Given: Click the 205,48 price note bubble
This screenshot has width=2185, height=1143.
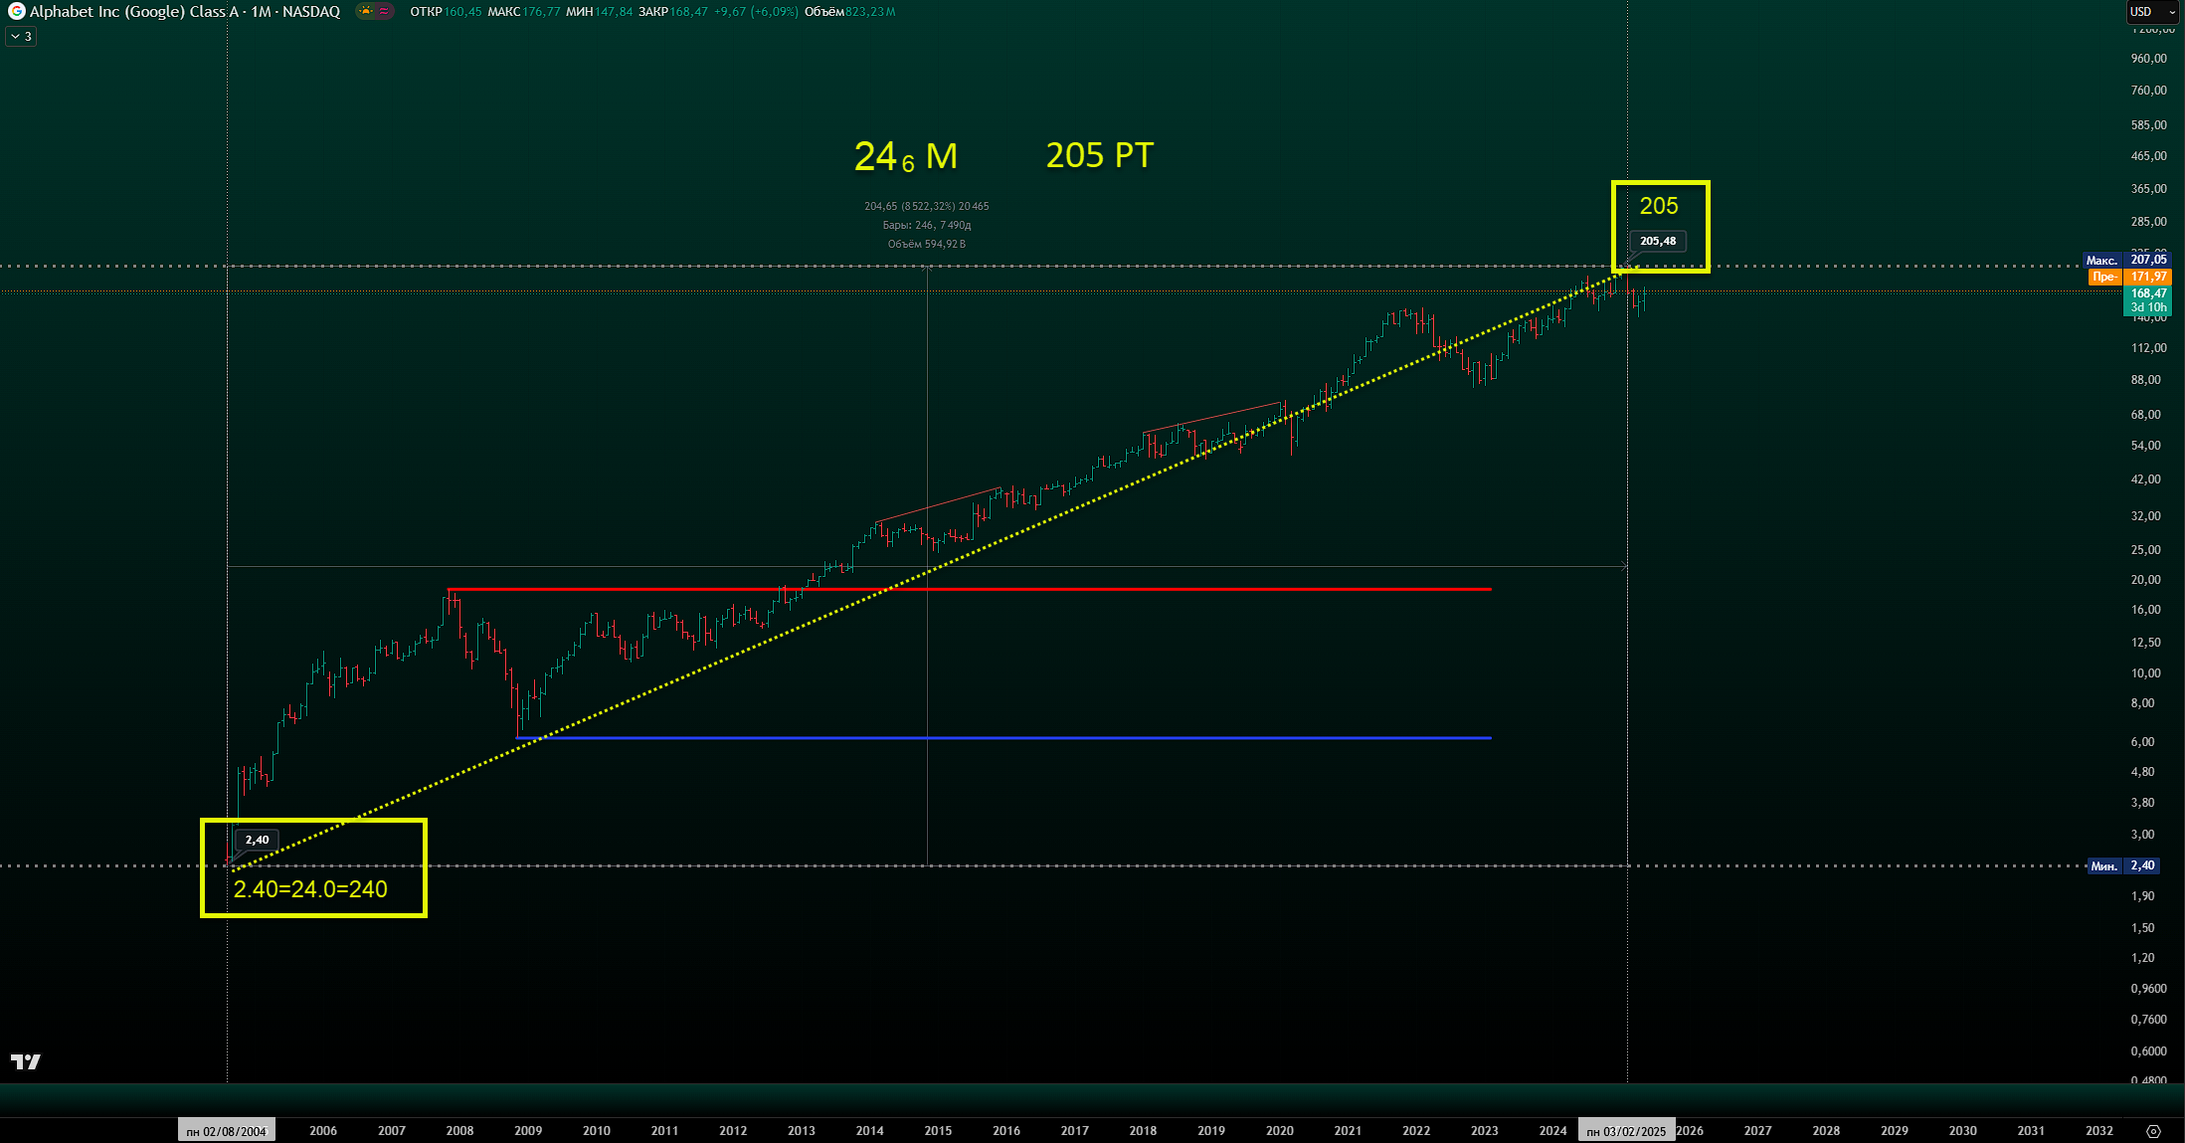Looking at the screenshot, I should pyautogui.click(x=1658, y=241).
